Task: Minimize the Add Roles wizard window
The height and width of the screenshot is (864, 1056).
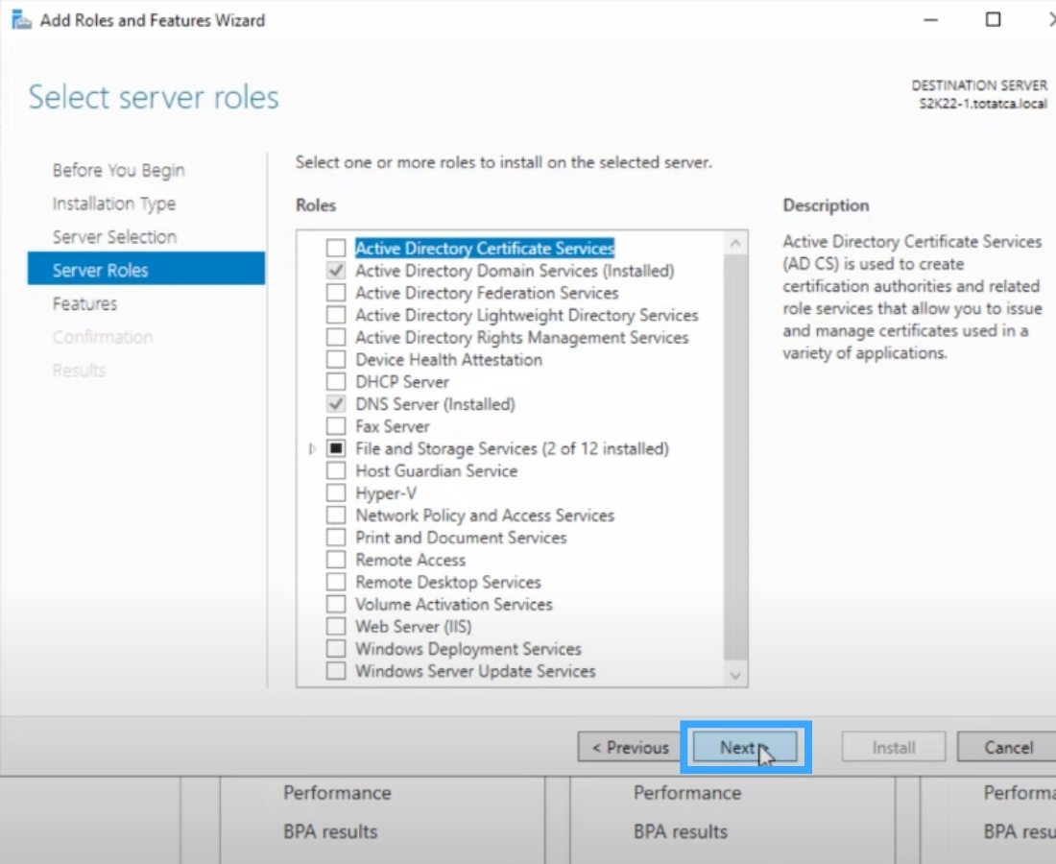Action: click(x=930, y=19)
